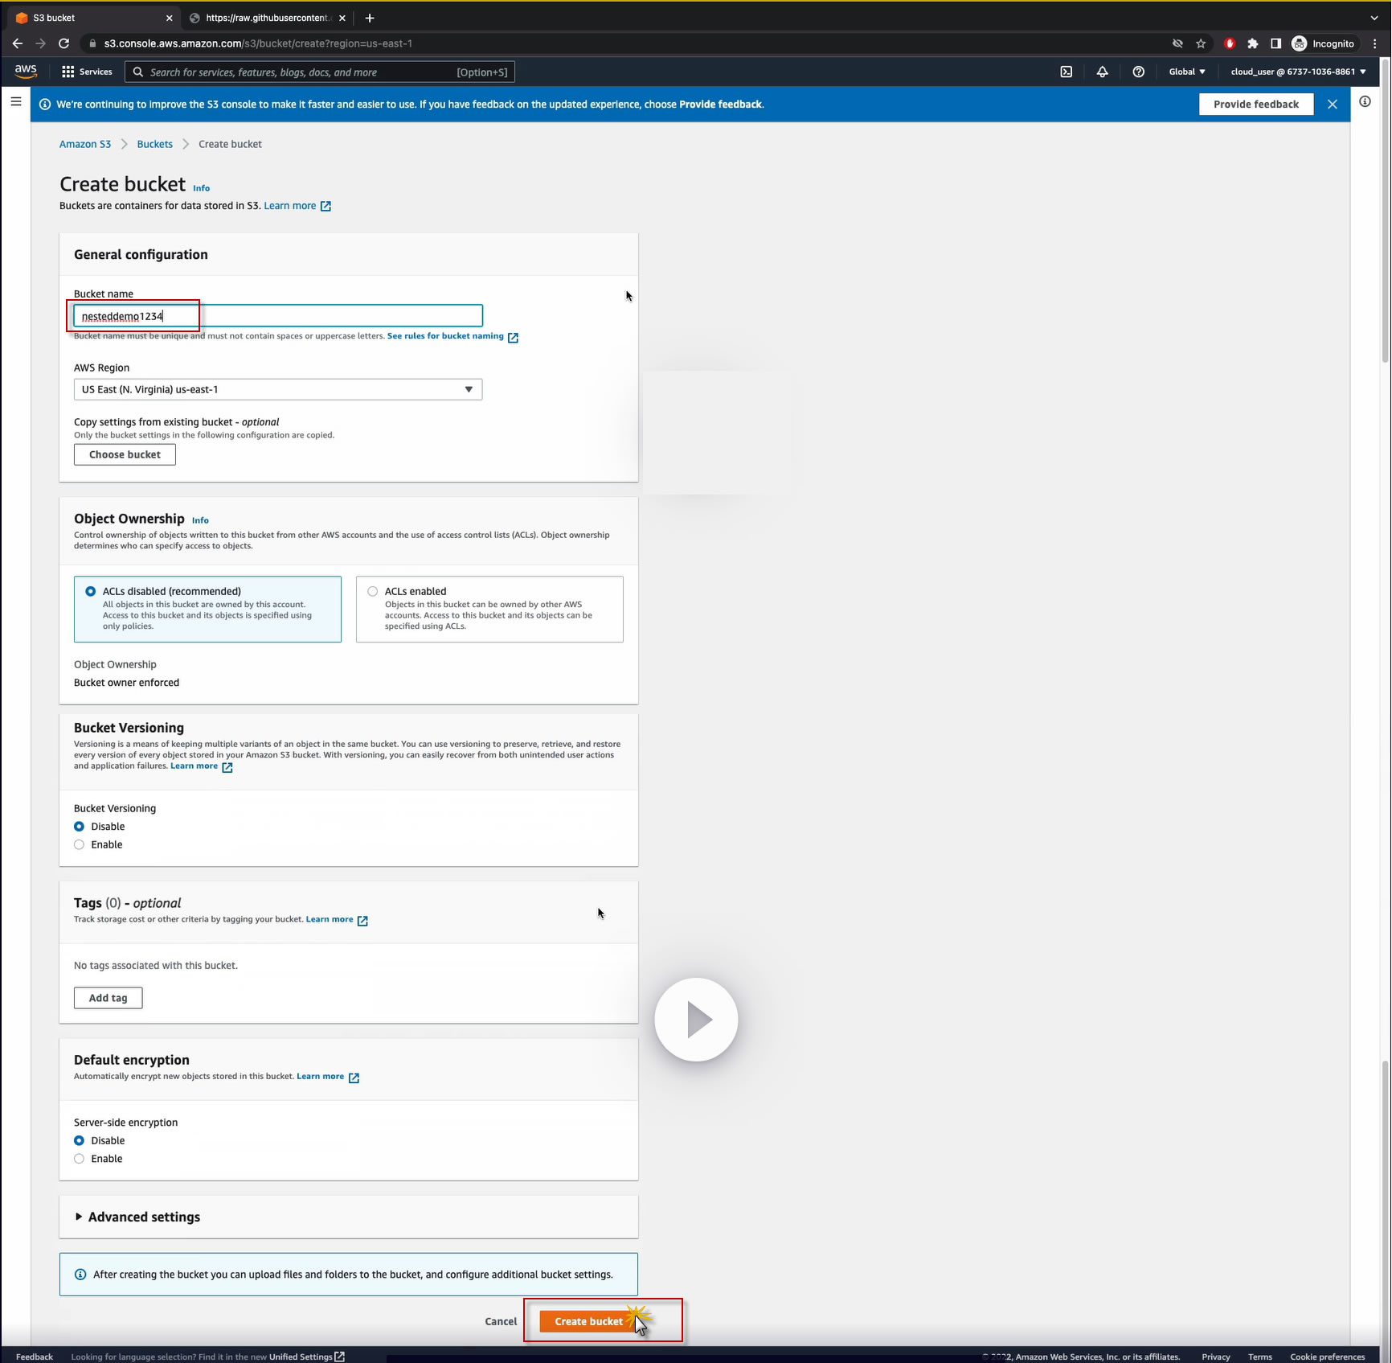Screen dimensions: 1392x1363
Task: Click the Create bucket button
Action: (588, 1321)
